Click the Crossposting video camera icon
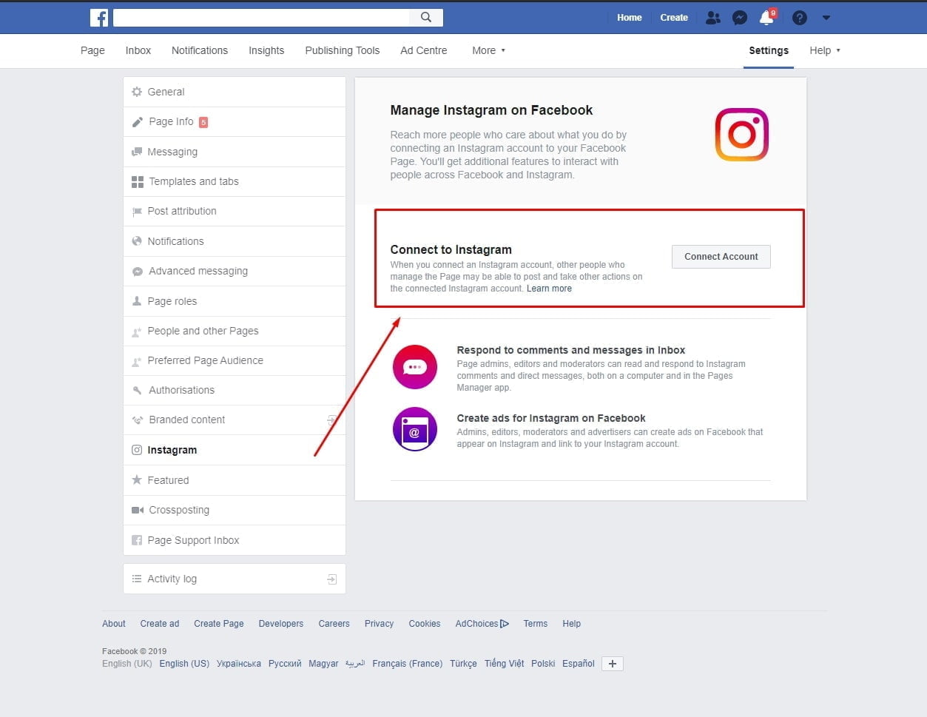Screen dimensions: 927x717 coord(138,510)
